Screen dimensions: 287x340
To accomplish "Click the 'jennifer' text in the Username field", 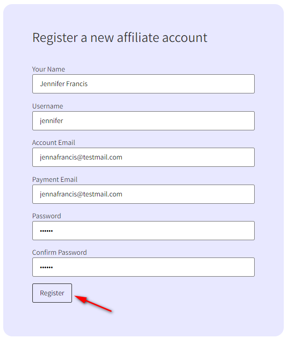I will coord(51,121).
